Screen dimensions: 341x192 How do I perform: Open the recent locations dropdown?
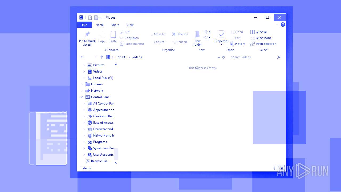point(96,57)
